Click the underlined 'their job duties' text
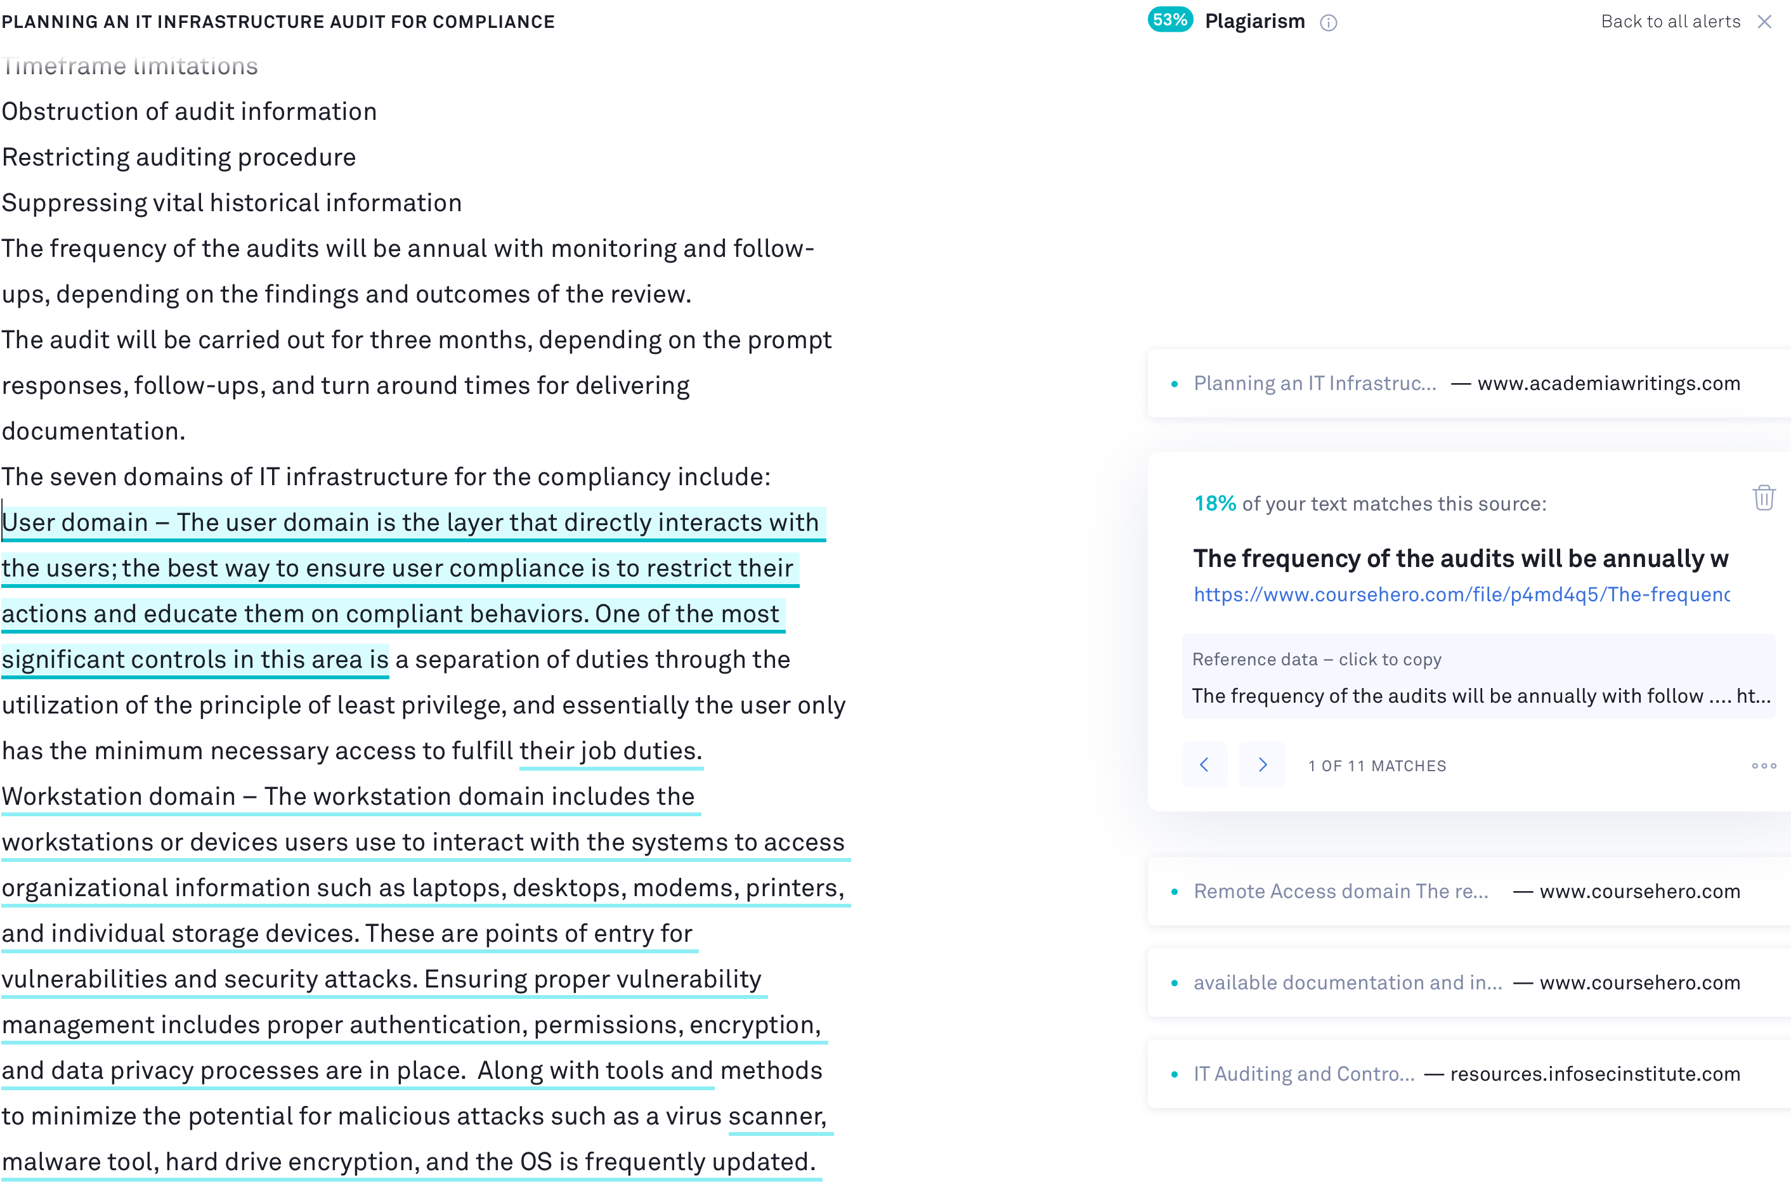Screen dimensions: 1791x1186 (x=611, y=751)
